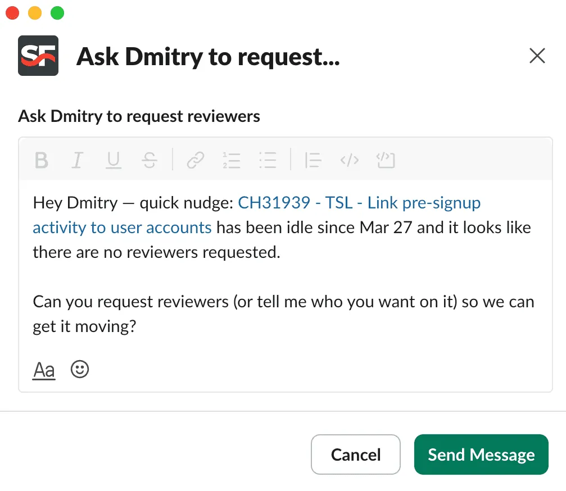
Task: Toggle bold formatting in the toolbar
Action: 41,161
